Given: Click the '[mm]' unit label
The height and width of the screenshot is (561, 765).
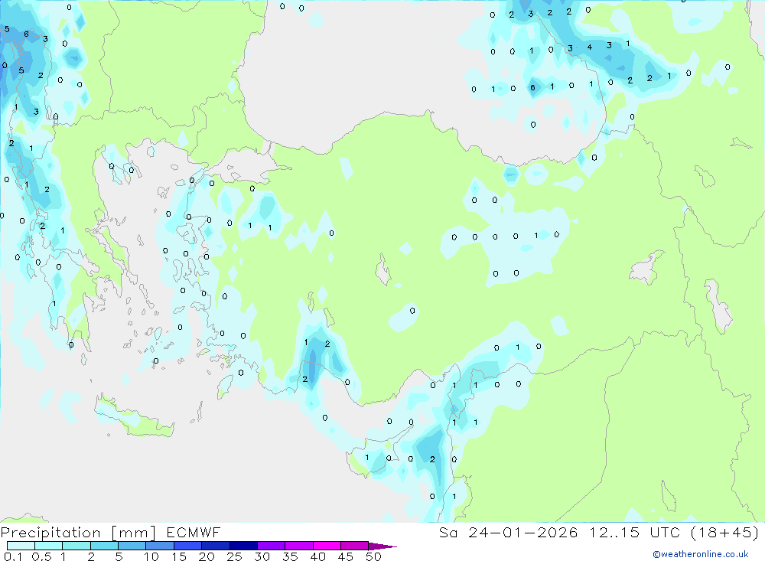Looking at the screenshot, I should pyautogui.click(x=133, y=533).
